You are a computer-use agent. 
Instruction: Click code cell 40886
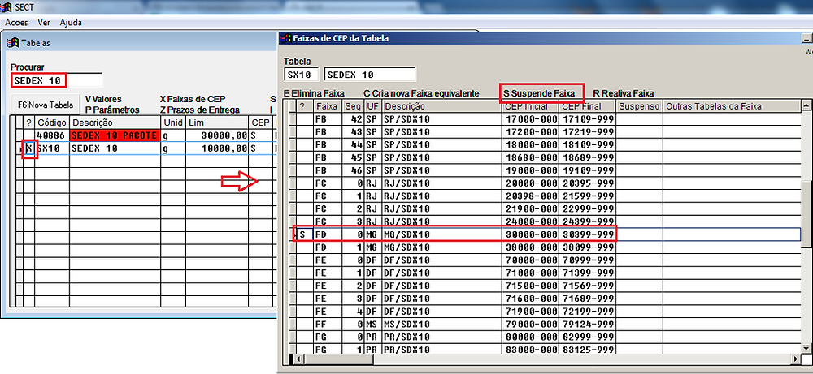52,135
